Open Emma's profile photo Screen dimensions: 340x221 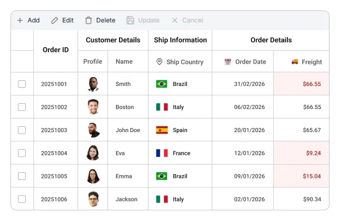93,176
